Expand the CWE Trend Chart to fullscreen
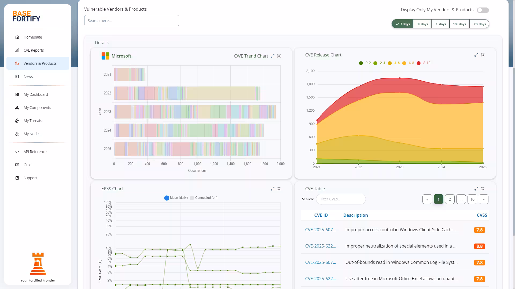Screen dimensions: 515x289 click(273, 56)
